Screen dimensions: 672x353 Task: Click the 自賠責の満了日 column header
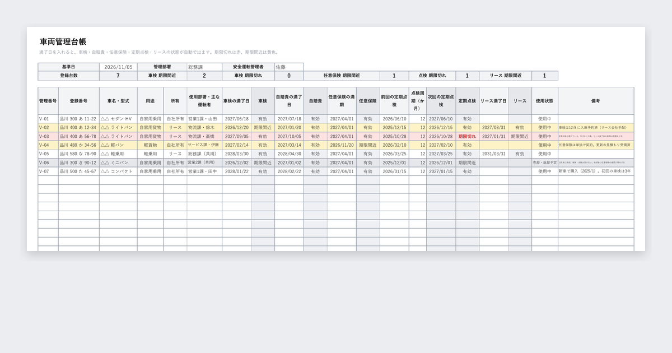(x=289, y=101)
